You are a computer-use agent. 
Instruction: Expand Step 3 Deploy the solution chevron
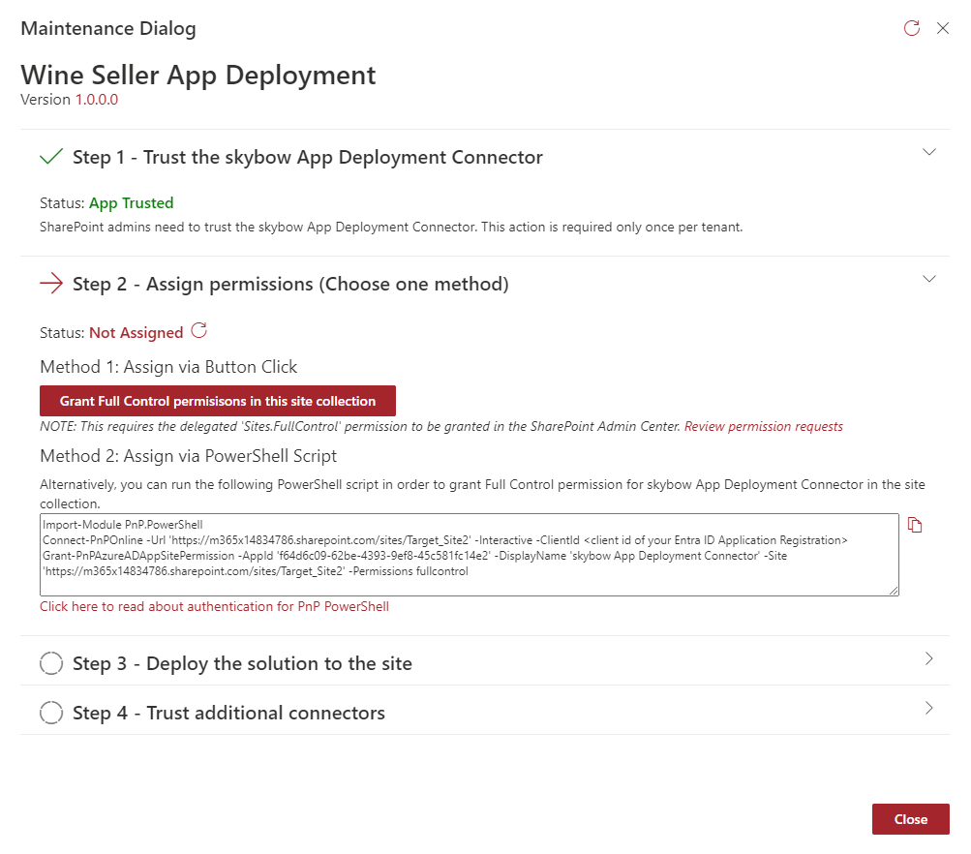coord(929,659)
